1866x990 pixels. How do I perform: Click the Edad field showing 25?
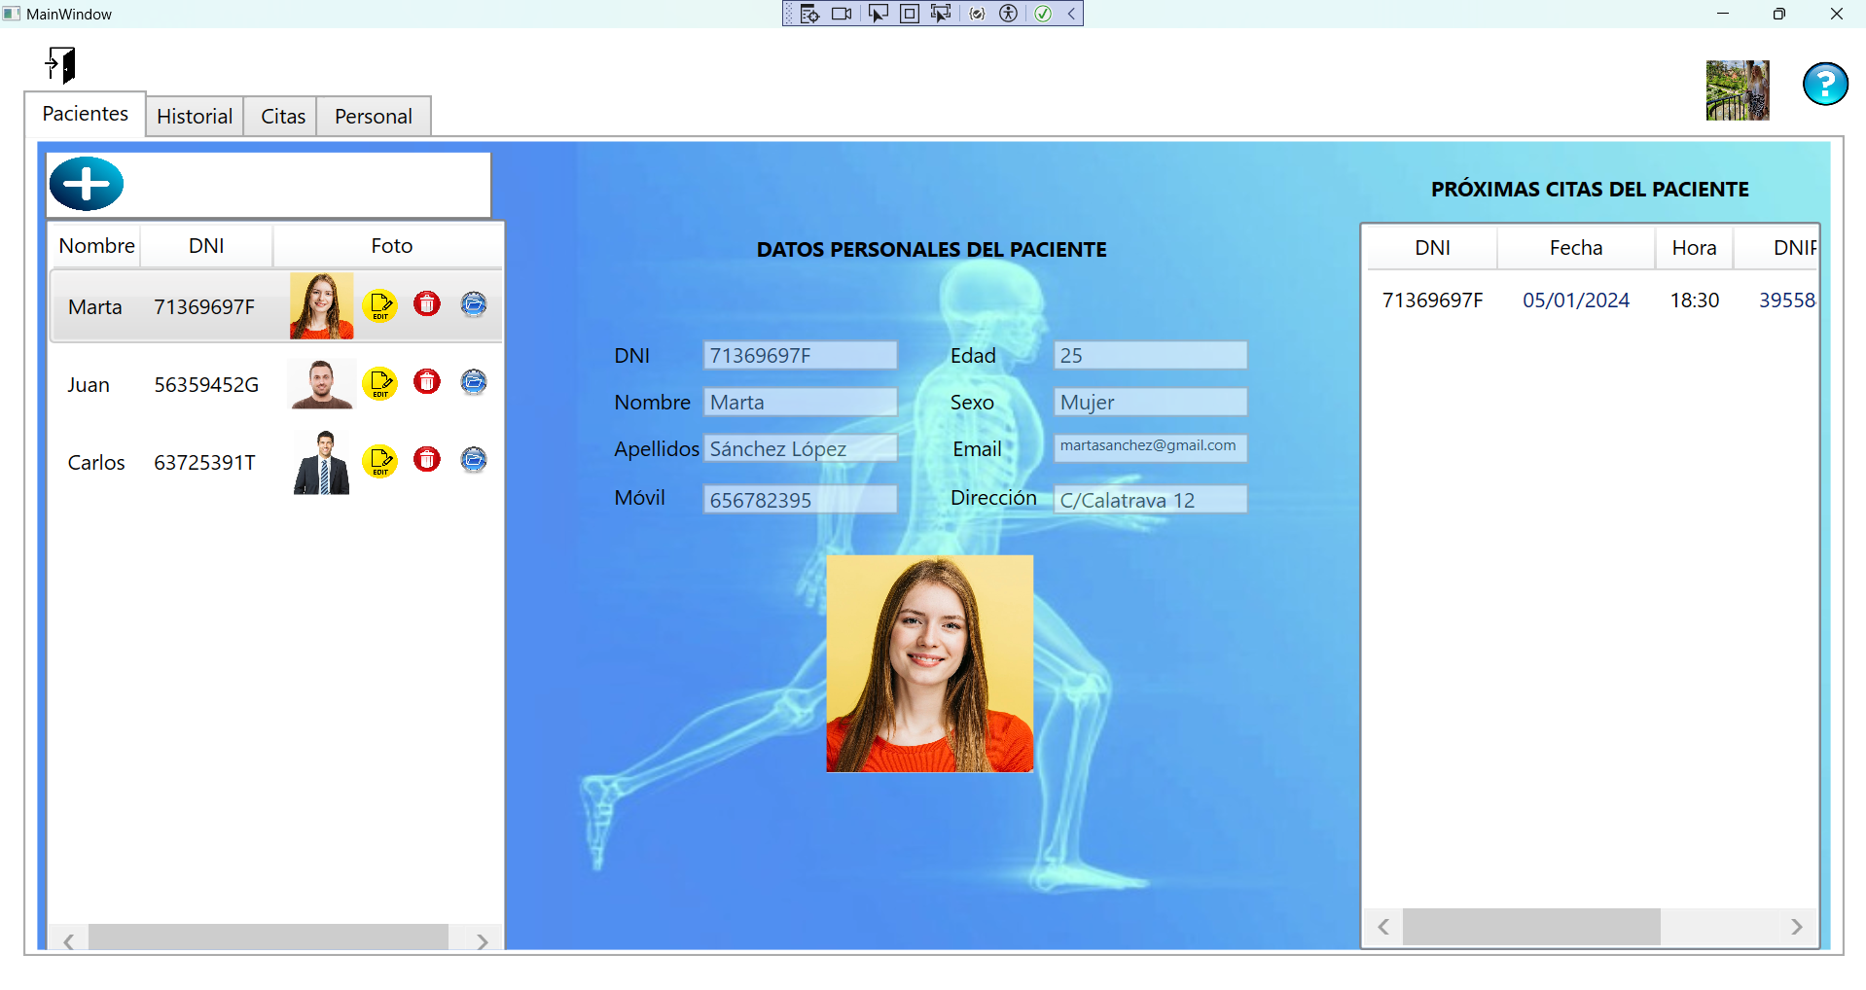coord(1150,355)
